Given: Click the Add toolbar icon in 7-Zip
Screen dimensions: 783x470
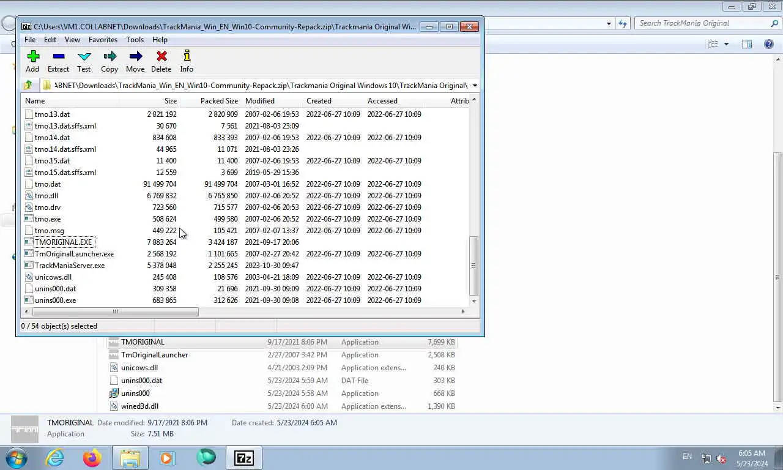Looking at the screenshot, I should [x=33, y=56].
